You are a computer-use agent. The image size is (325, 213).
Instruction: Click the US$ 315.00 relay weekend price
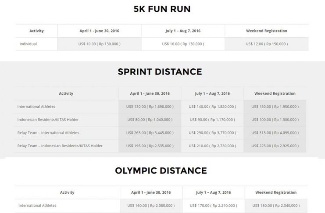click(x=275, y=132)
